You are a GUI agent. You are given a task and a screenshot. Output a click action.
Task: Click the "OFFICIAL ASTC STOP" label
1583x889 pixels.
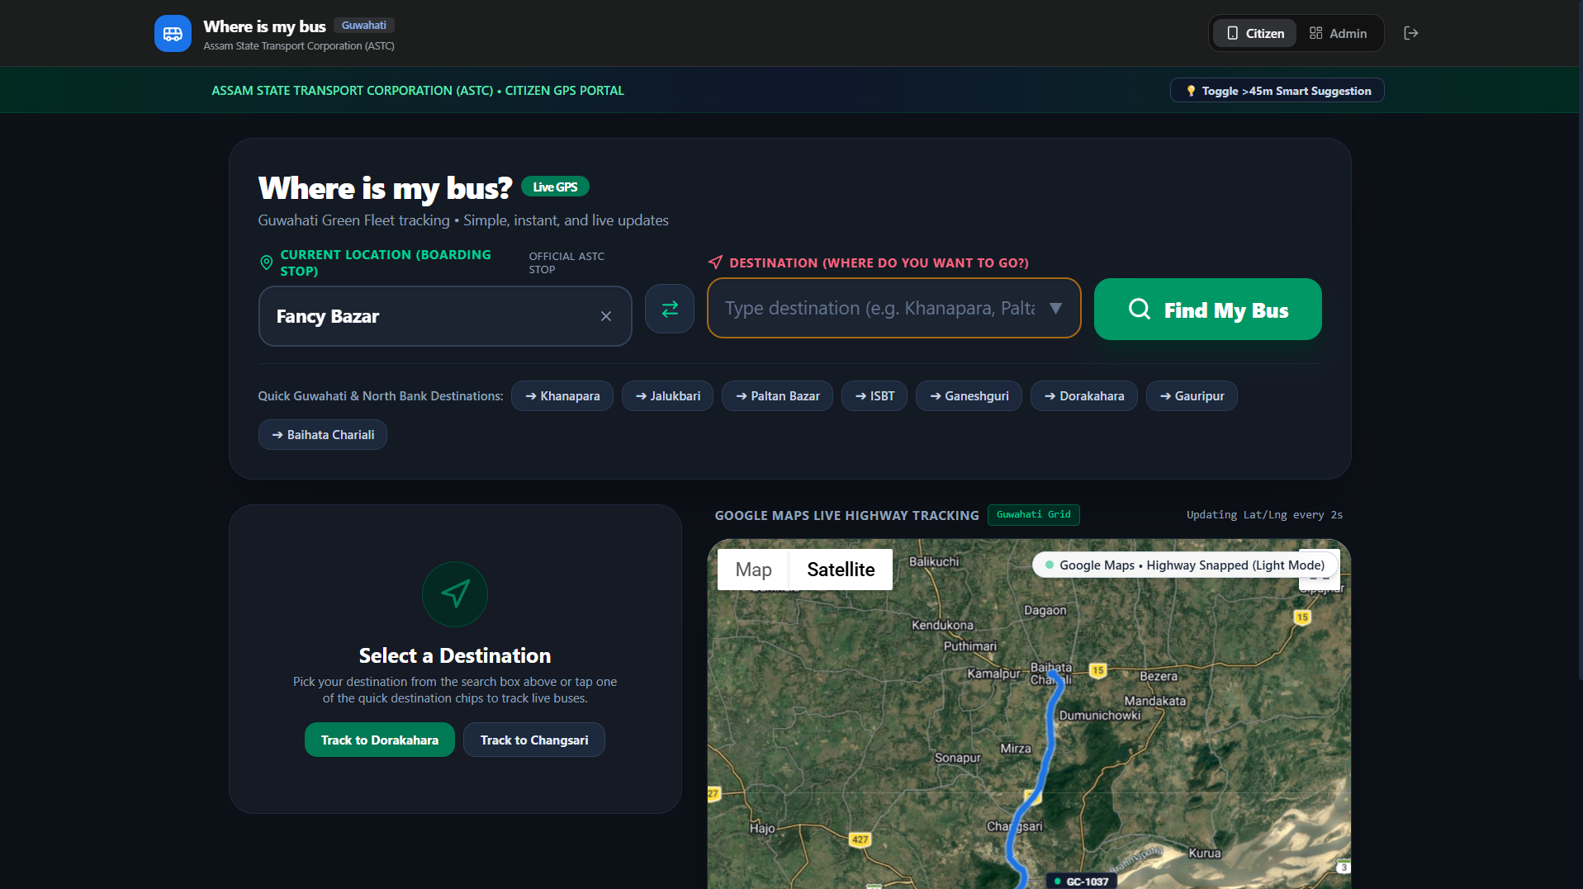click(566, 263)
